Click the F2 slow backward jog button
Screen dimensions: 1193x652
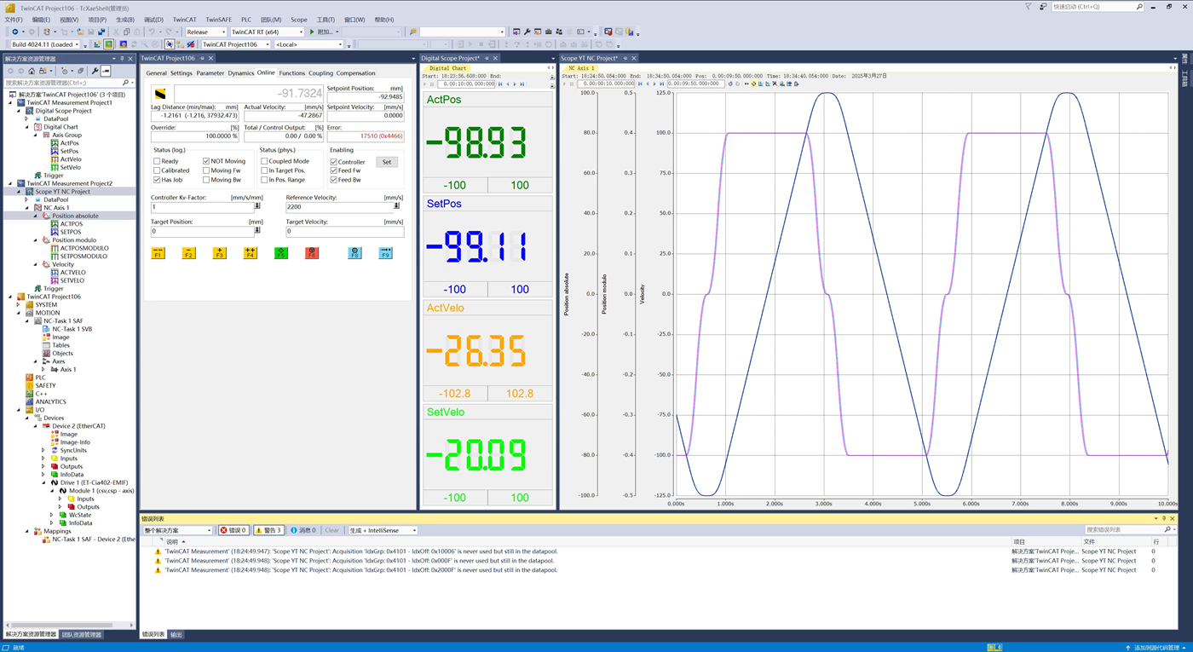(188, 253)
